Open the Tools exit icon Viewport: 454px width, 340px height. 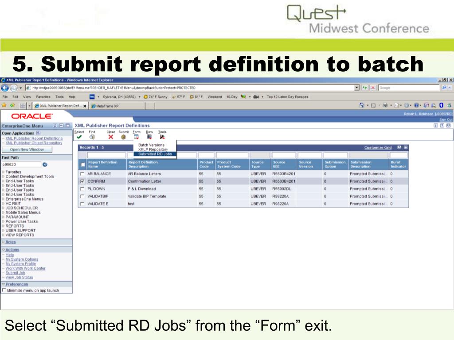(x=162, y=137)
